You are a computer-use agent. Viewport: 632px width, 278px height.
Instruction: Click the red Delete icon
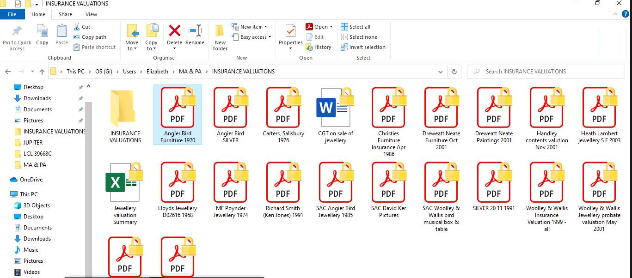pyautogui.click(x=175, y=31)
